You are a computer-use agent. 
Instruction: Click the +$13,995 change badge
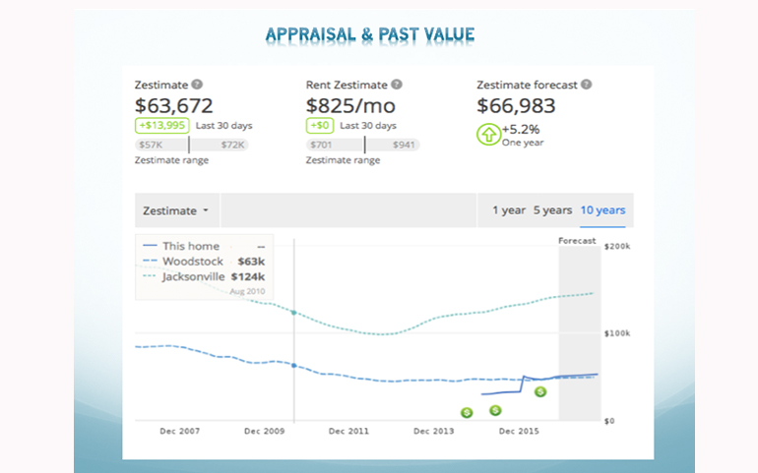coord(161,126)
